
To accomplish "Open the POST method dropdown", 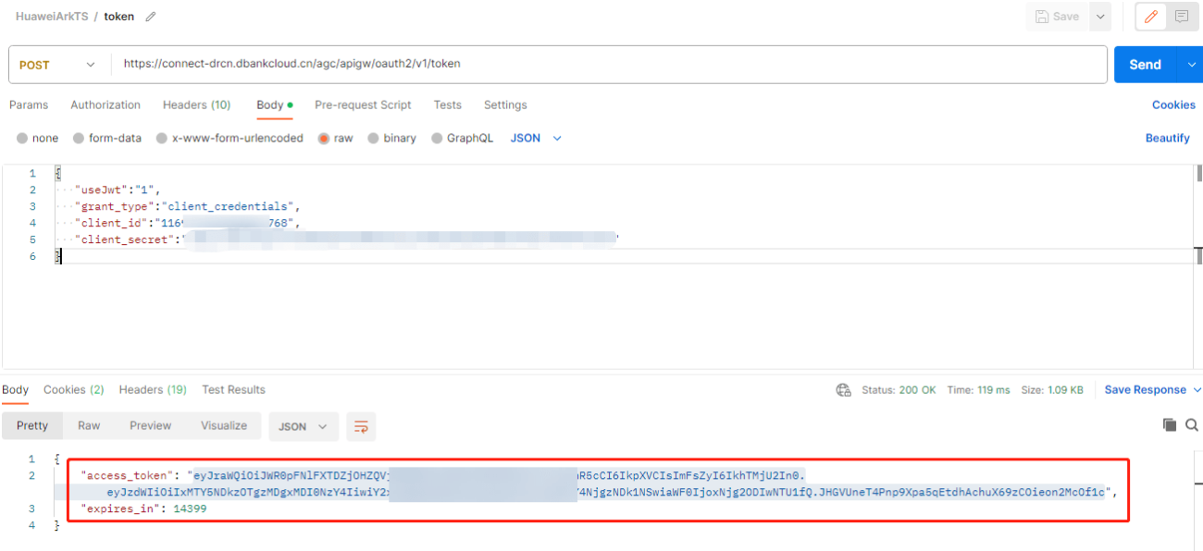I will [x=58, y=64].
